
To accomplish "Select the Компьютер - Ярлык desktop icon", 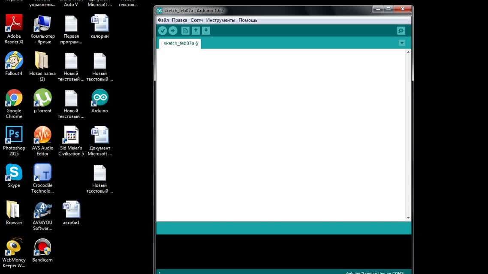I will click(x=42, y=29).
